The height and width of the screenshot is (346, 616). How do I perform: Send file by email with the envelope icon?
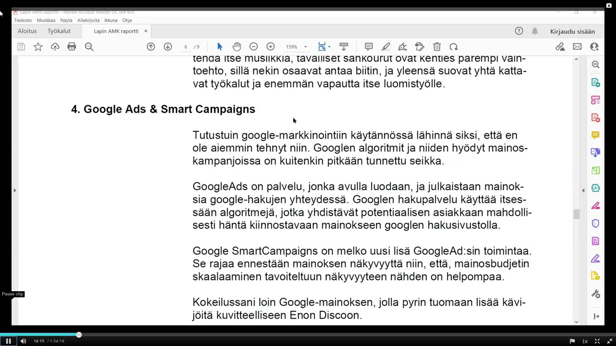pos(577,47)
